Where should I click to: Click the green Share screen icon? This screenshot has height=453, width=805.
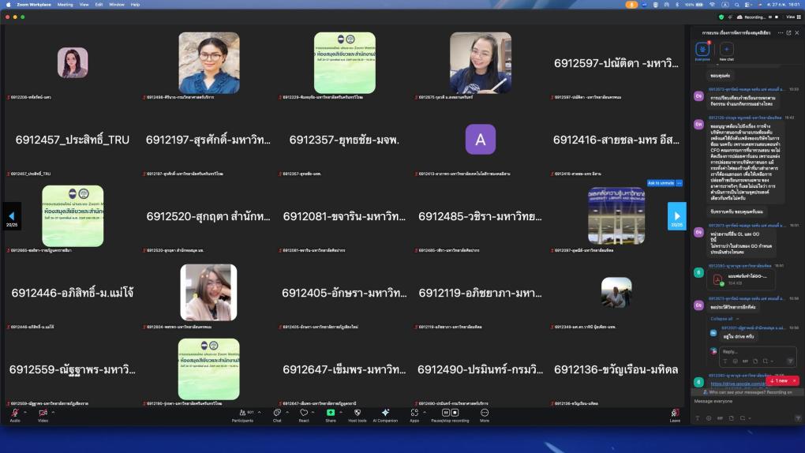[x=331, y=413]
